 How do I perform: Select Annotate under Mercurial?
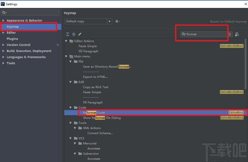(x=94, y=149)
